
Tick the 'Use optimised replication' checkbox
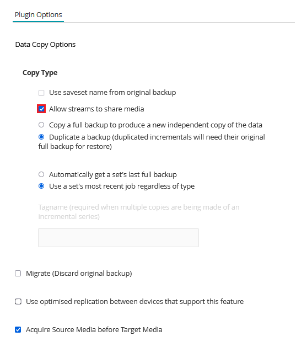click(x=18, y=301)
